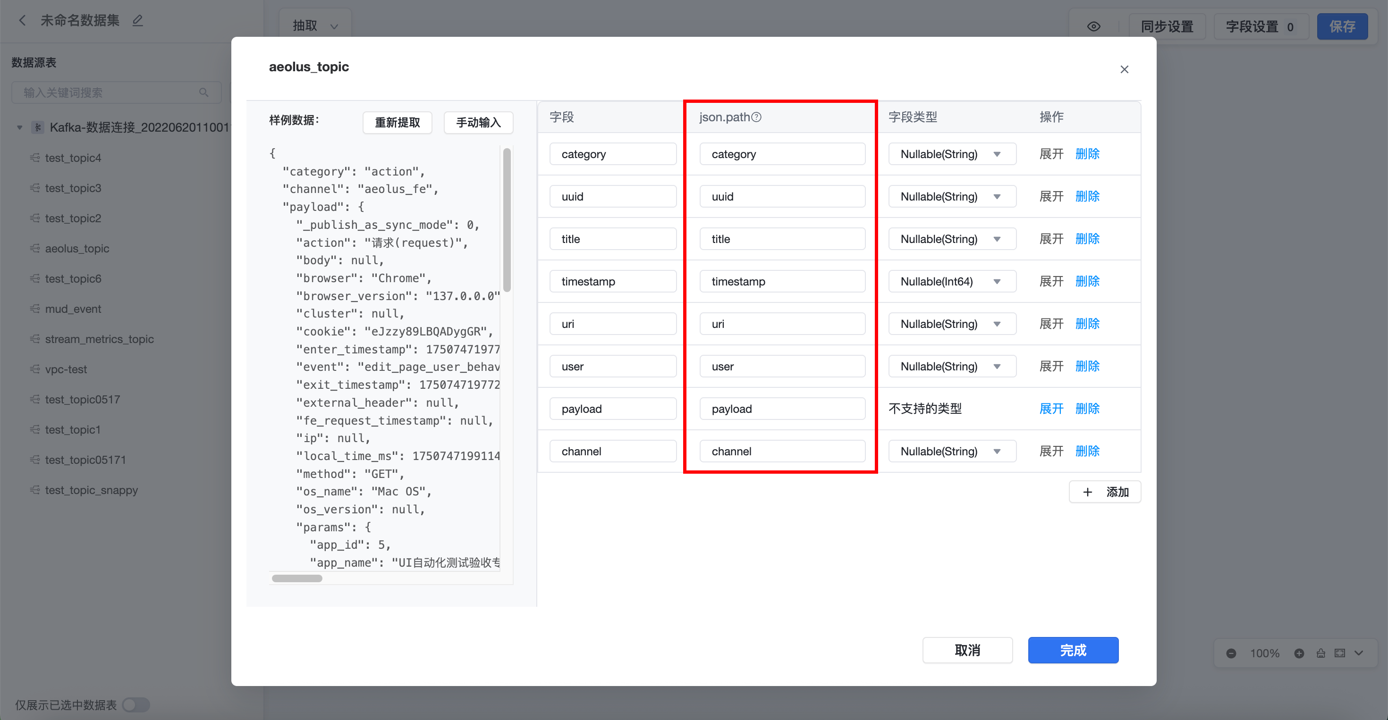
Task: Click the search magnifier in keyword box
Action: pyautogui.click(x=203, y=92)
